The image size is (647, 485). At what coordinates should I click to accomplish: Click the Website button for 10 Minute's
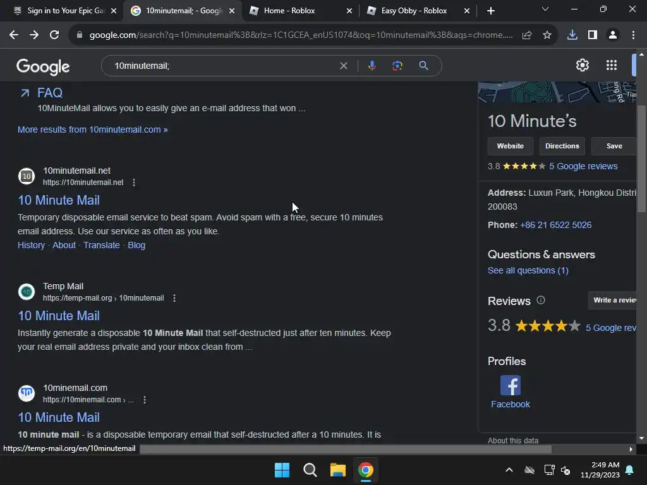click(511, 146)
